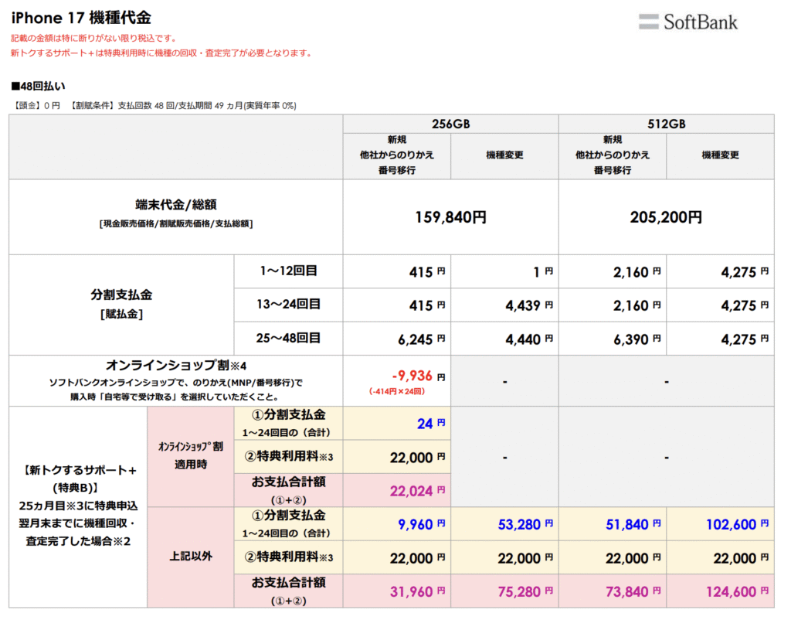
Task: Click the blue 53,280円 installment total
Action: click(526, 523)
